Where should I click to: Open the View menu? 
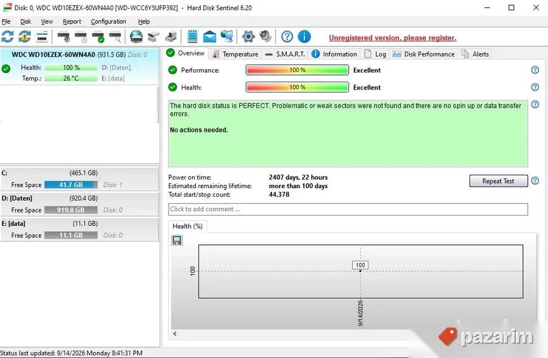(x=47, y=22)
